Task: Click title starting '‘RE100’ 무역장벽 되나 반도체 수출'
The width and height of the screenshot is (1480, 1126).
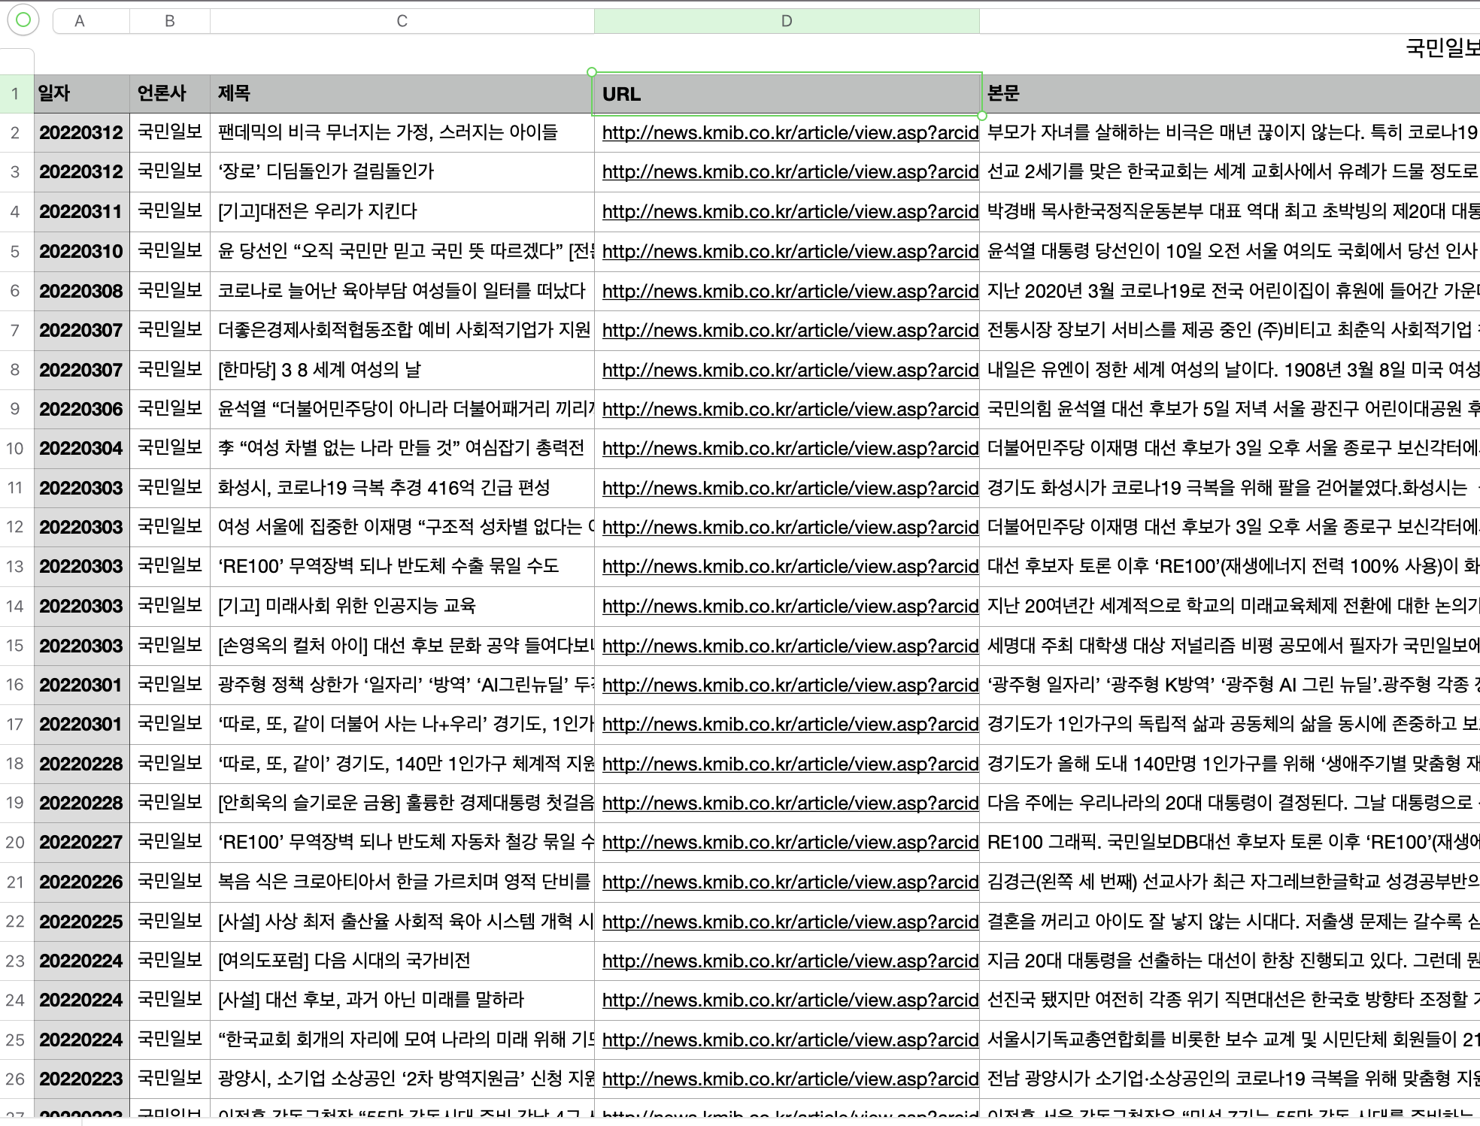Action: pyautogui.click(x=389, y=566)
